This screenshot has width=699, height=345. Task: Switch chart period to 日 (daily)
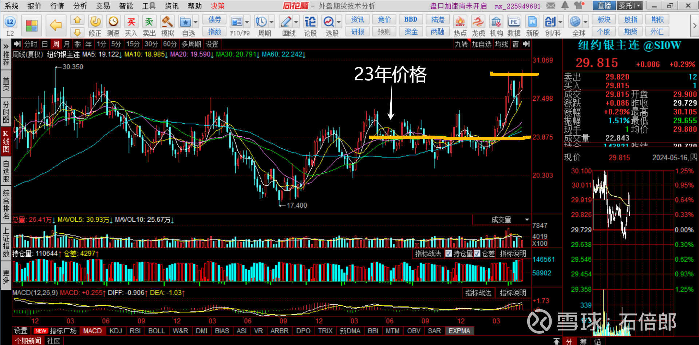click(x=45, y=44)
